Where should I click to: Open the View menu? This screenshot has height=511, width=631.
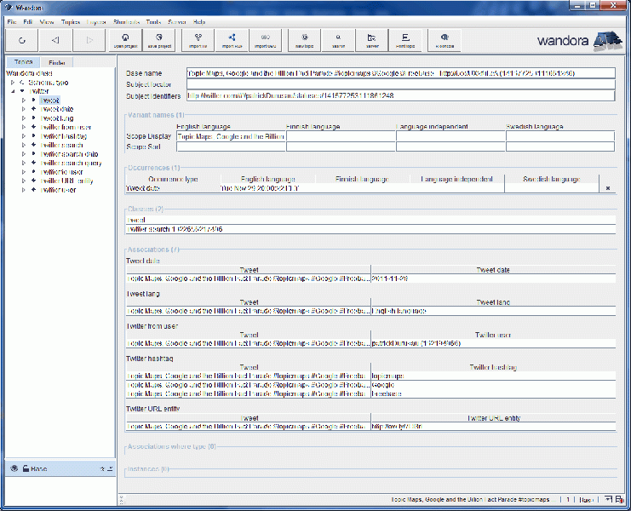coord(47,22)
